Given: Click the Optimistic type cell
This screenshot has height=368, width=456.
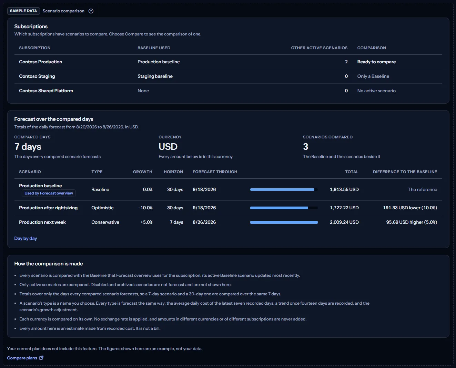Looking at the screenshot, I should [102, 208].
